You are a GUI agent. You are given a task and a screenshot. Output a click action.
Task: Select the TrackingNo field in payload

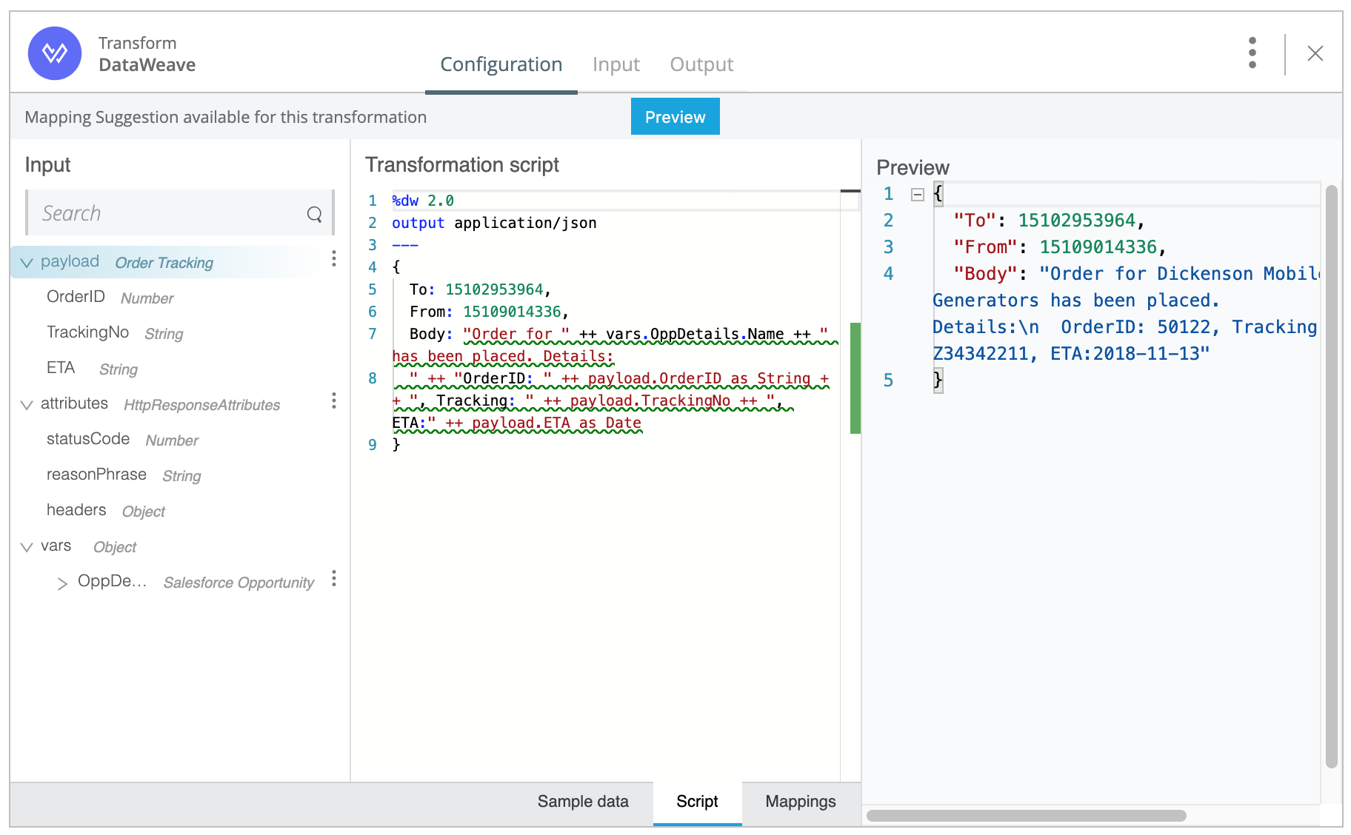[x=87, y=332]
